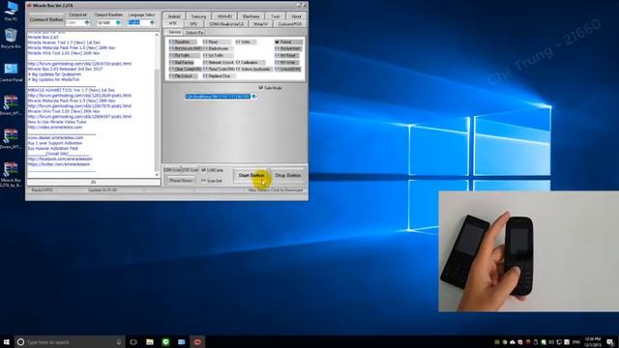Image resolution: width=619 pixels, height=348 pixels.
Task: Select the Network Unlock radio option
Action: [219, 62]
